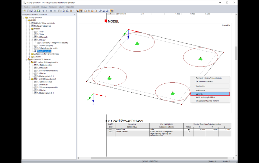Screen dimensions: 259x163
Task: Click the RFEM folder icon in navigator
Action: pyautogui.click(x=29, y=21)
